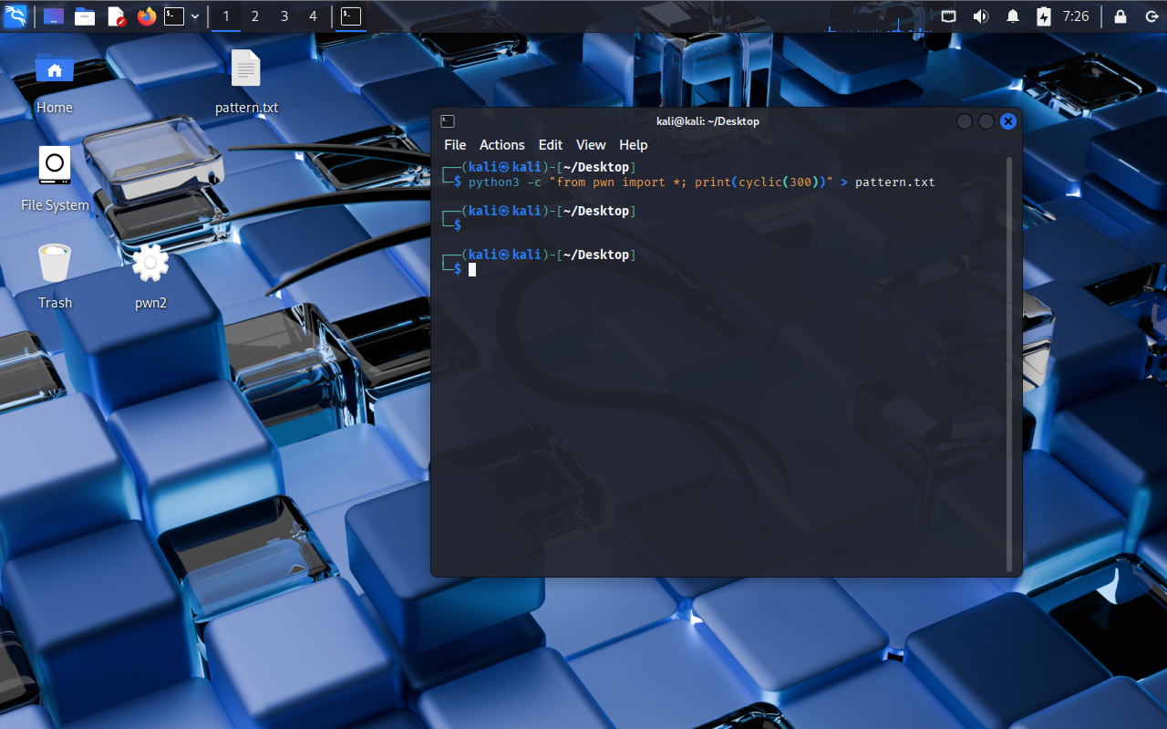Launch the text editor panel icon
Screen dimensions: 1167x729
click(x=116, y=16)
